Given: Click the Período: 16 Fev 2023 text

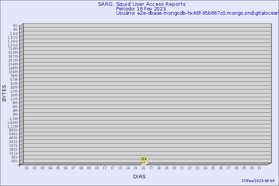Looking at the screenshot, I should click(141, 9).
